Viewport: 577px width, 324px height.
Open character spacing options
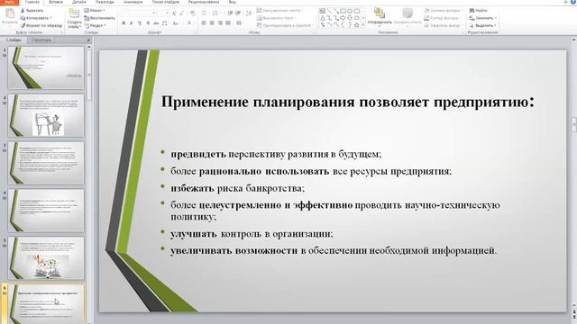tap(165, 23)
